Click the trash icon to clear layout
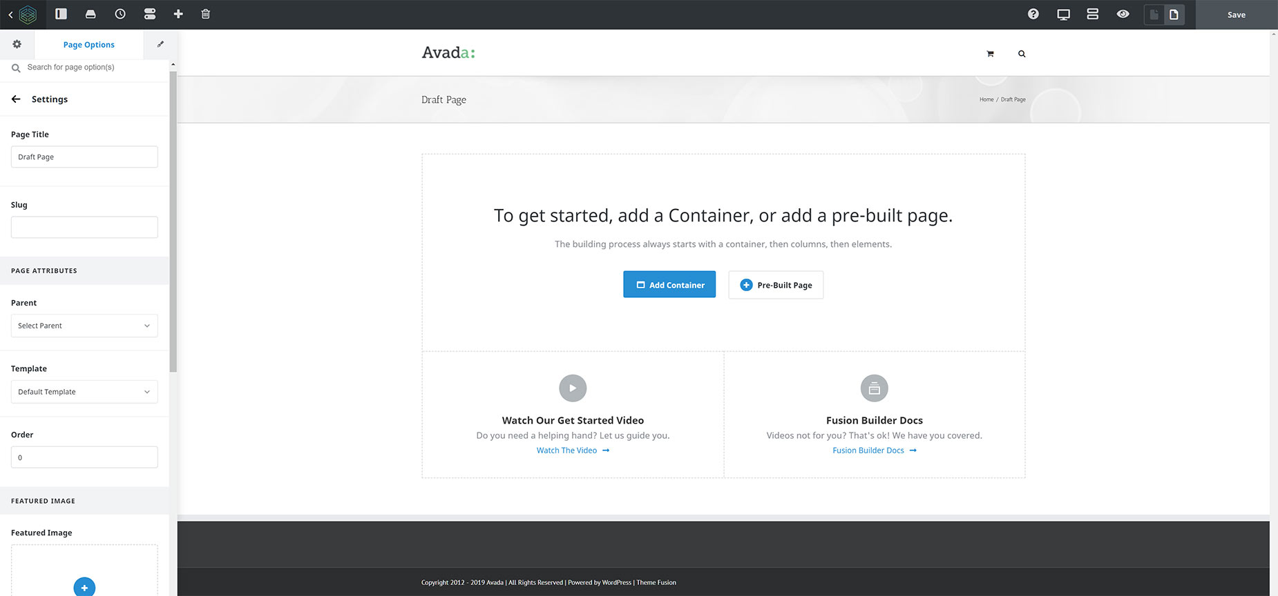 click(205, 14)
